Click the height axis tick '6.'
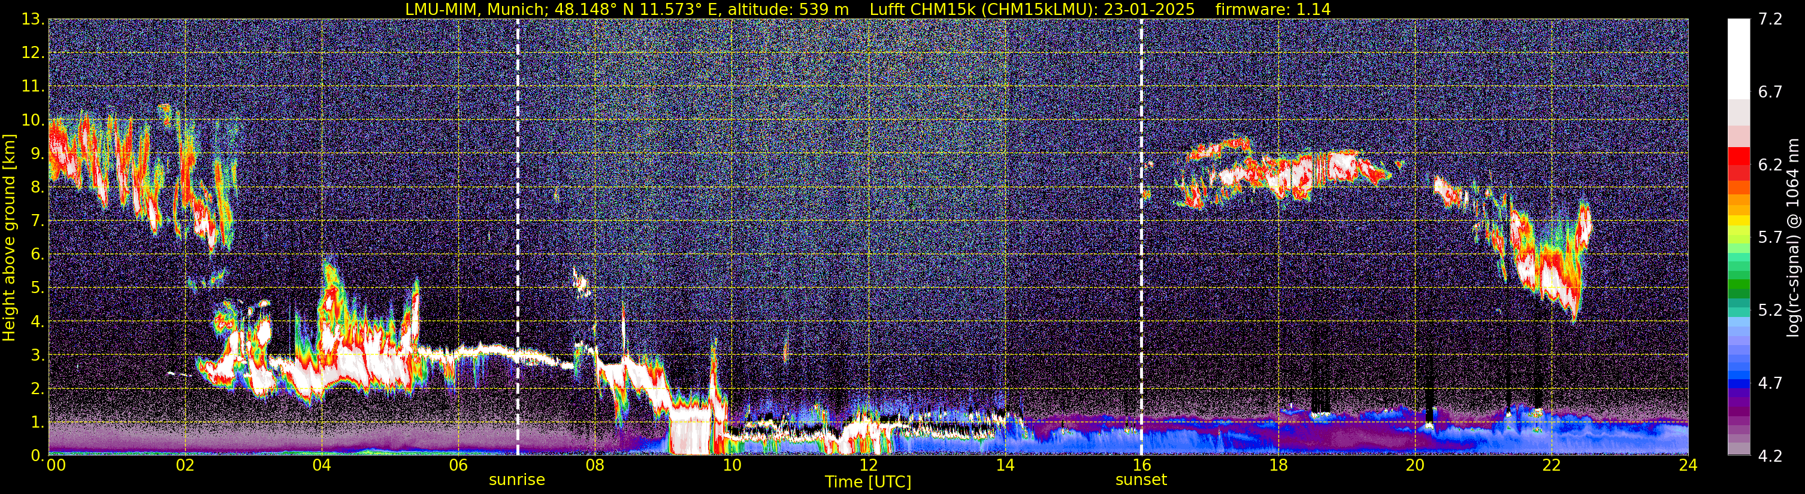The image size is (1805, 494). [37, 255]
